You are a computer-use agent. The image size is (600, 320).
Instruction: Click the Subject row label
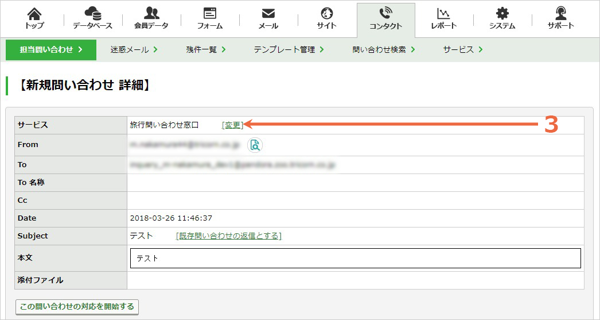coord(33,236)
